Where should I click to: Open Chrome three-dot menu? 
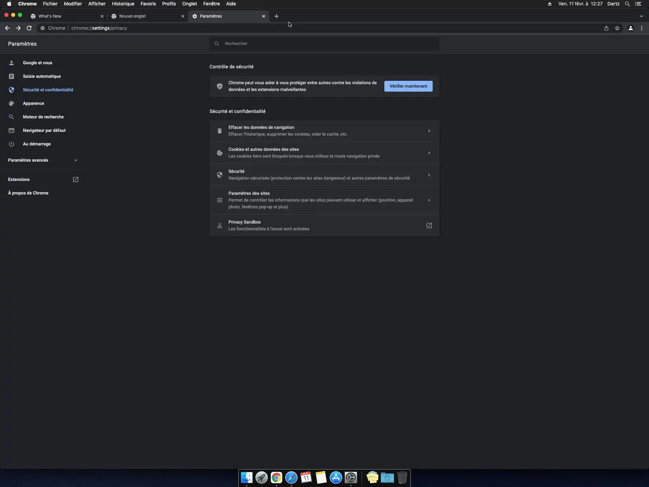click(642, 28)
